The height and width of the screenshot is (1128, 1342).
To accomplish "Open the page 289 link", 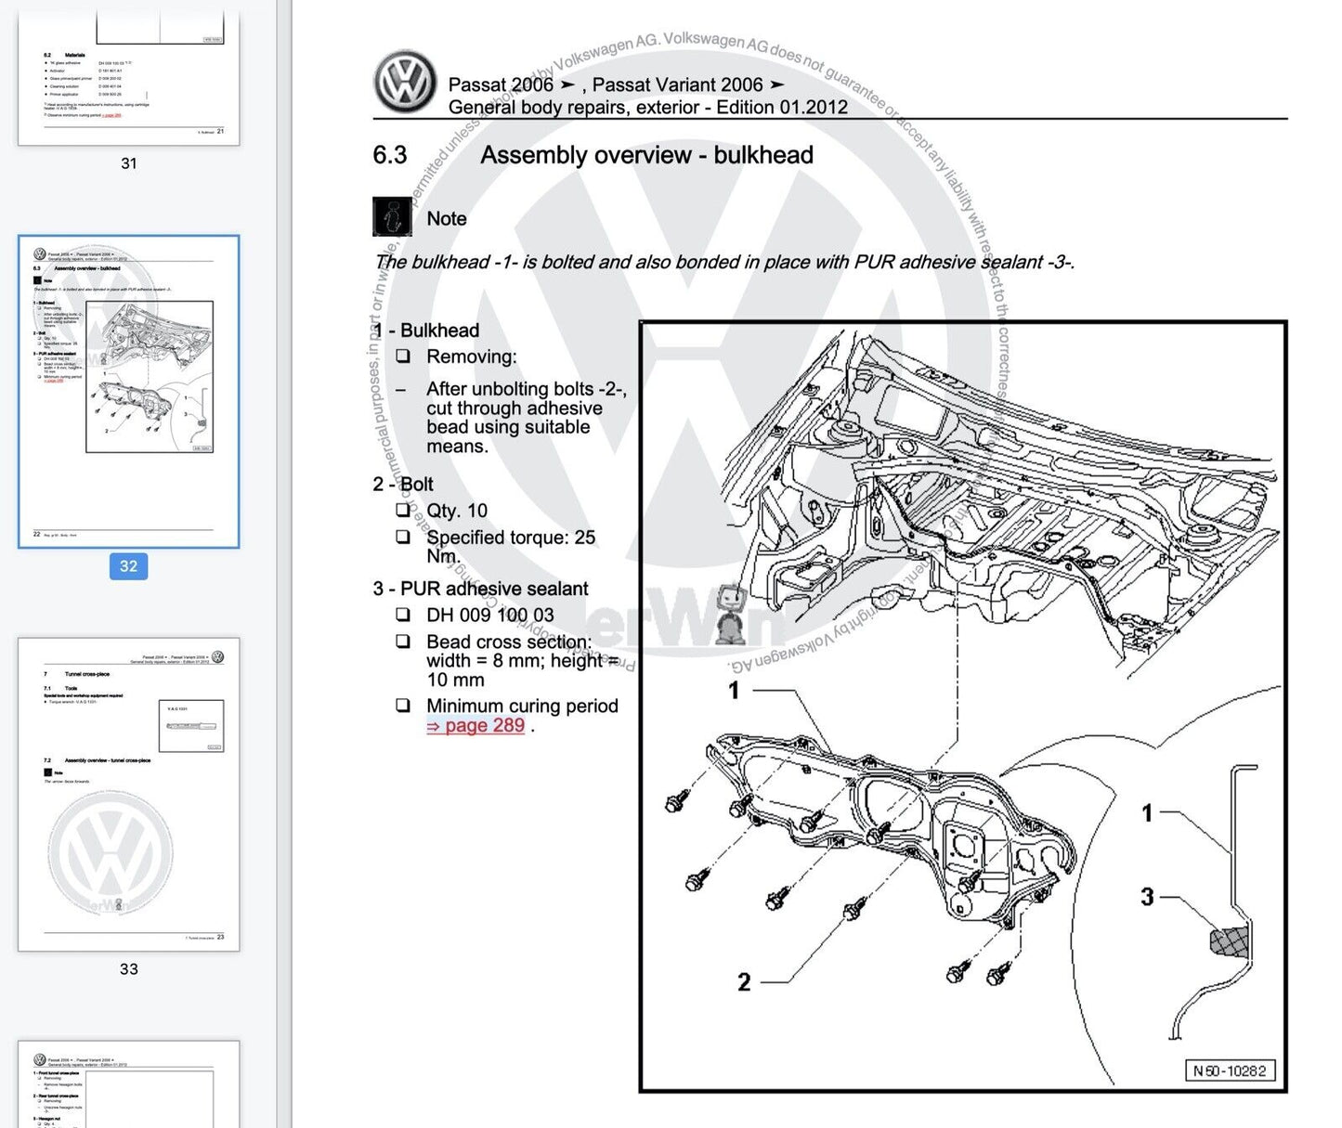I will click(x=476, y=726).
